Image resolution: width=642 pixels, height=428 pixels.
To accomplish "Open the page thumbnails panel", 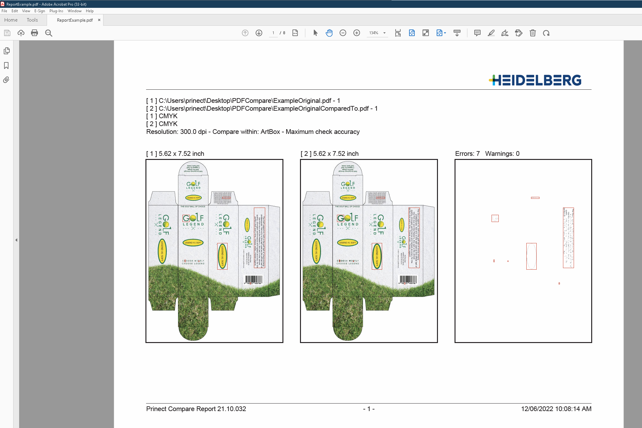I will (x=7, y=51).
